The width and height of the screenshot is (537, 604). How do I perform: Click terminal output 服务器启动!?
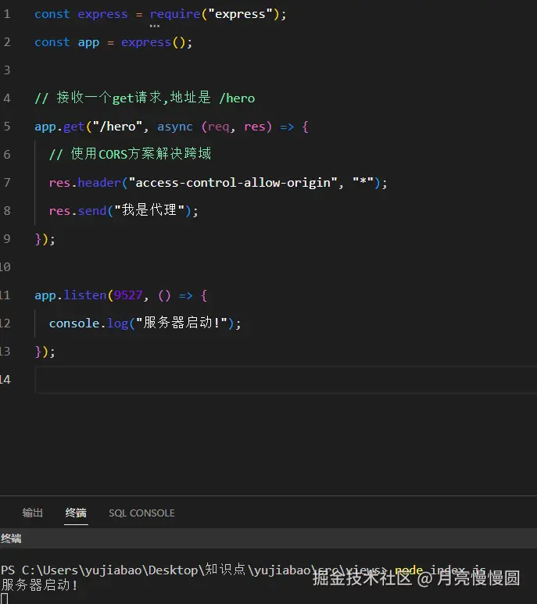(x=39, y=584)
